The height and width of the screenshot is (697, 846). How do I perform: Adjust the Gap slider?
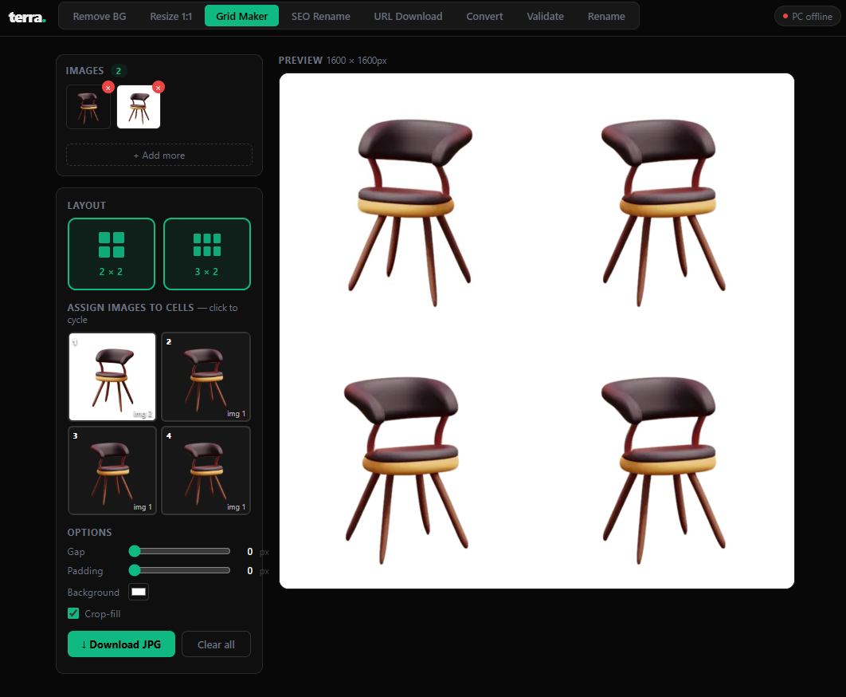[180, 551]
